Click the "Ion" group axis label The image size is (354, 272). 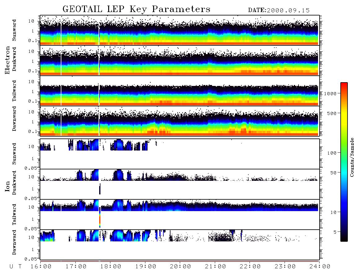tap(7, 186)
